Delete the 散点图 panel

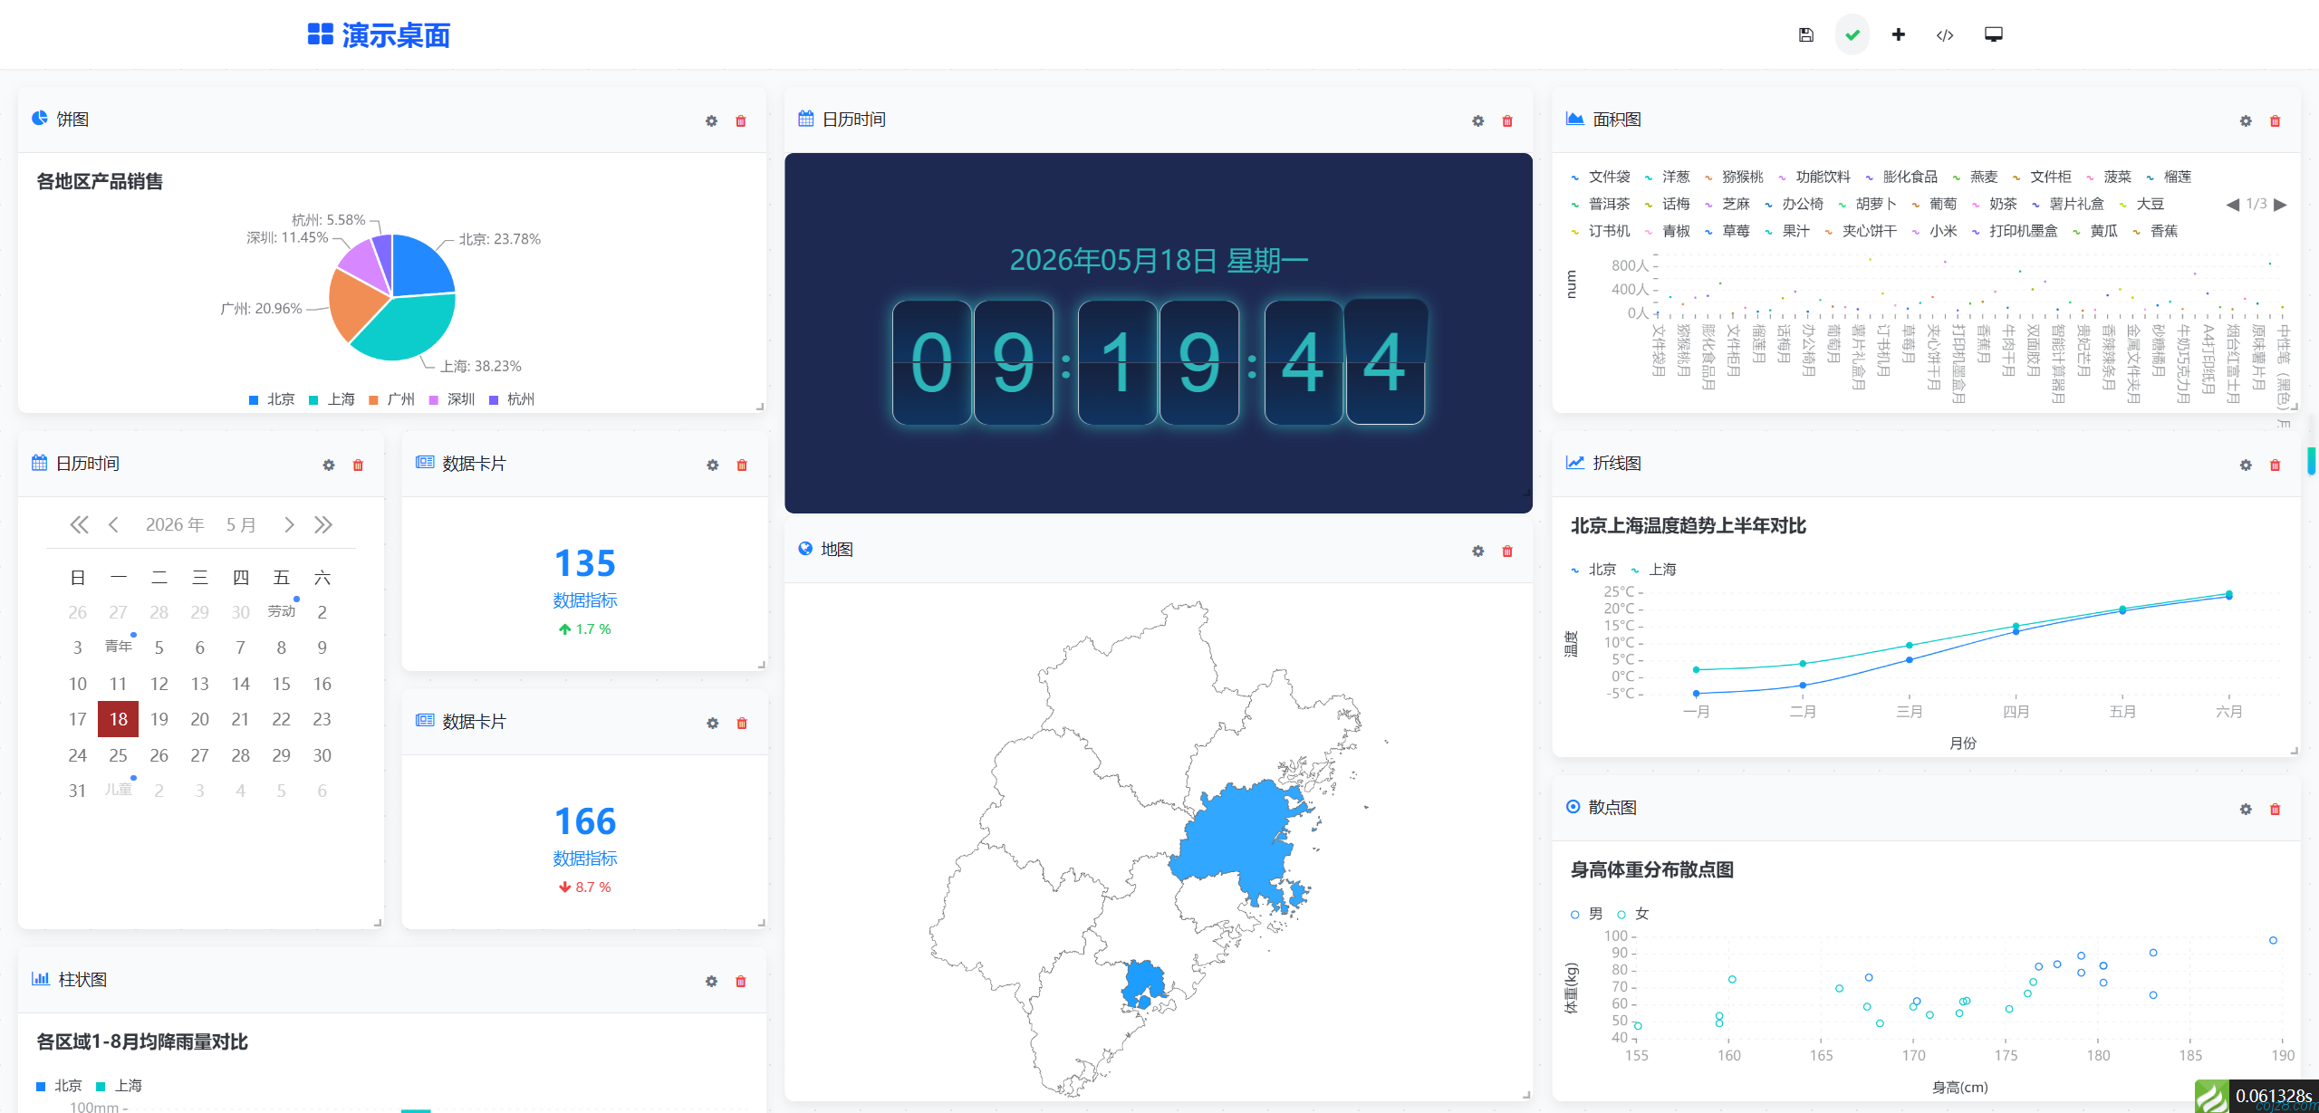(2275, 809)
